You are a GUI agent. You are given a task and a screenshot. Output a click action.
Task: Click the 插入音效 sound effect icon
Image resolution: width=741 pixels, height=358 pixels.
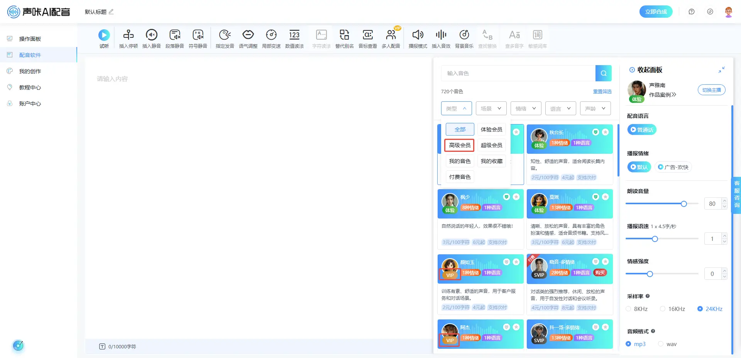[441, 35]
